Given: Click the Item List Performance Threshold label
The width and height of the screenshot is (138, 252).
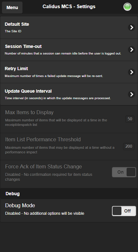Looking at the screenshot, I should coord(43,139).
